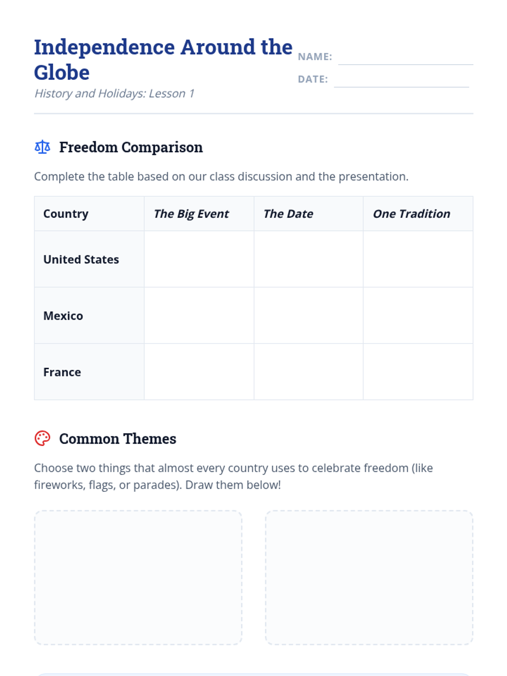Click the balance scales icon

click(x=42, y=147)
